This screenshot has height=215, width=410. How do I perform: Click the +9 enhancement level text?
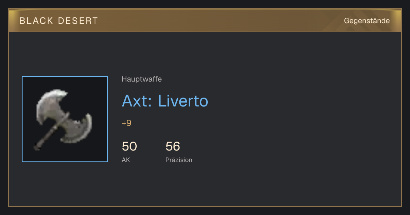[126, 123]
